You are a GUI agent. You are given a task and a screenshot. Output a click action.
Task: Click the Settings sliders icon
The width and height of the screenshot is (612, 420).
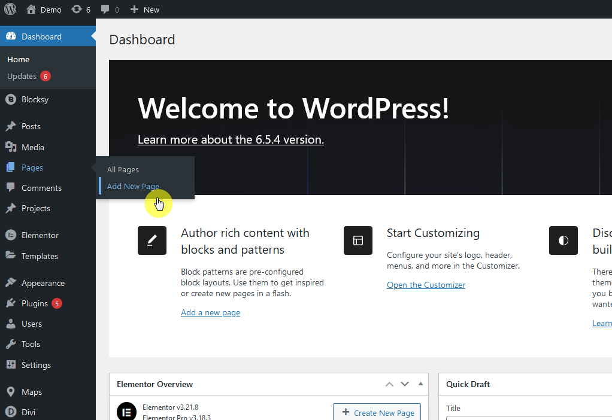tap(11, 364)
